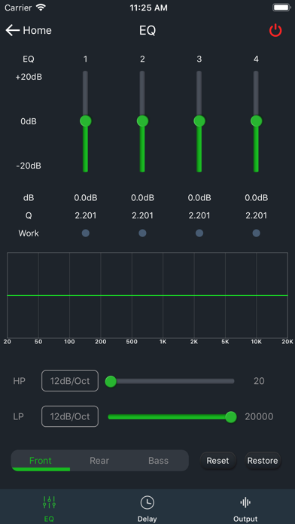The image size is (295, 524).
Task: Tap band 2 gain value 0.0dB
Action: point(143,198)
